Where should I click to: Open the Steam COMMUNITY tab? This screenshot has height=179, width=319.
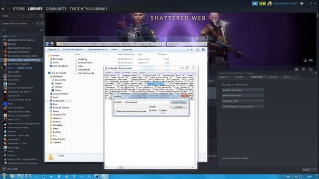point(56,9)
